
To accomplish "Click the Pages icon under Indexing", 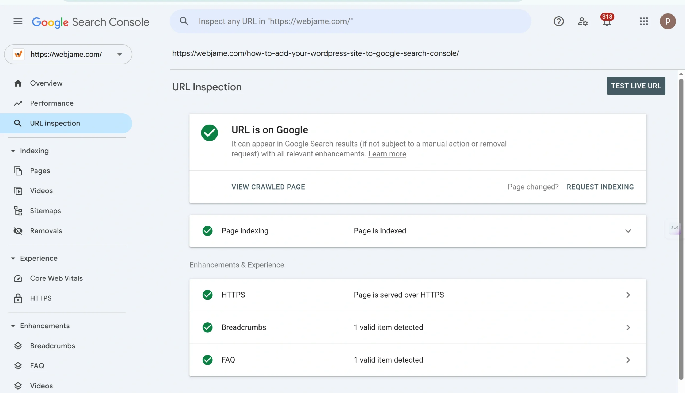I will (x=18, y=171).
